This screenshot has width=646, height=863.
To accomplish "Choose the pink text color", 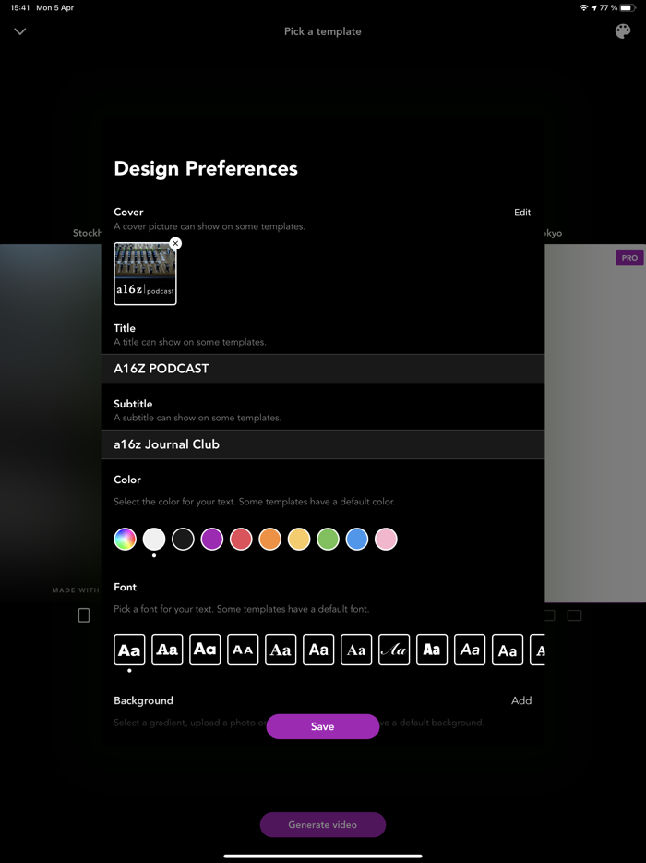I will click(x=386, y=539).
